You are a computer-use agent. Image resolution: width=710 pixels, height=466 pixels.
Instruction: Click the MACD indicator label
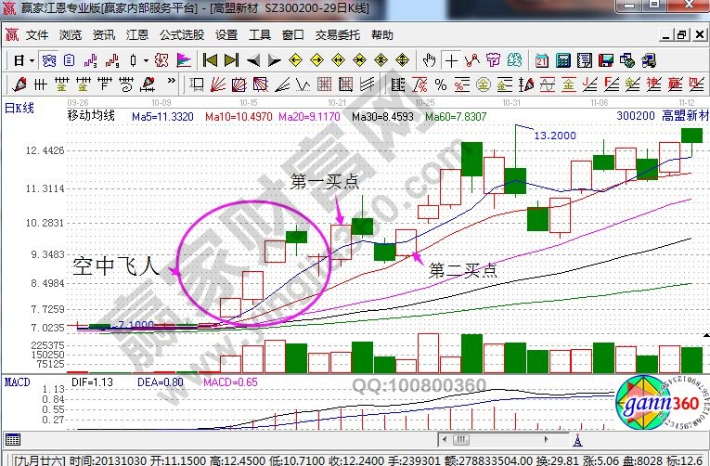point(18,382)
